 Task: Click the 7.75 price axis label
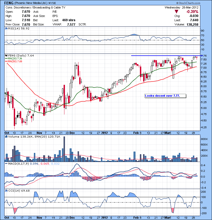(204, 56)
